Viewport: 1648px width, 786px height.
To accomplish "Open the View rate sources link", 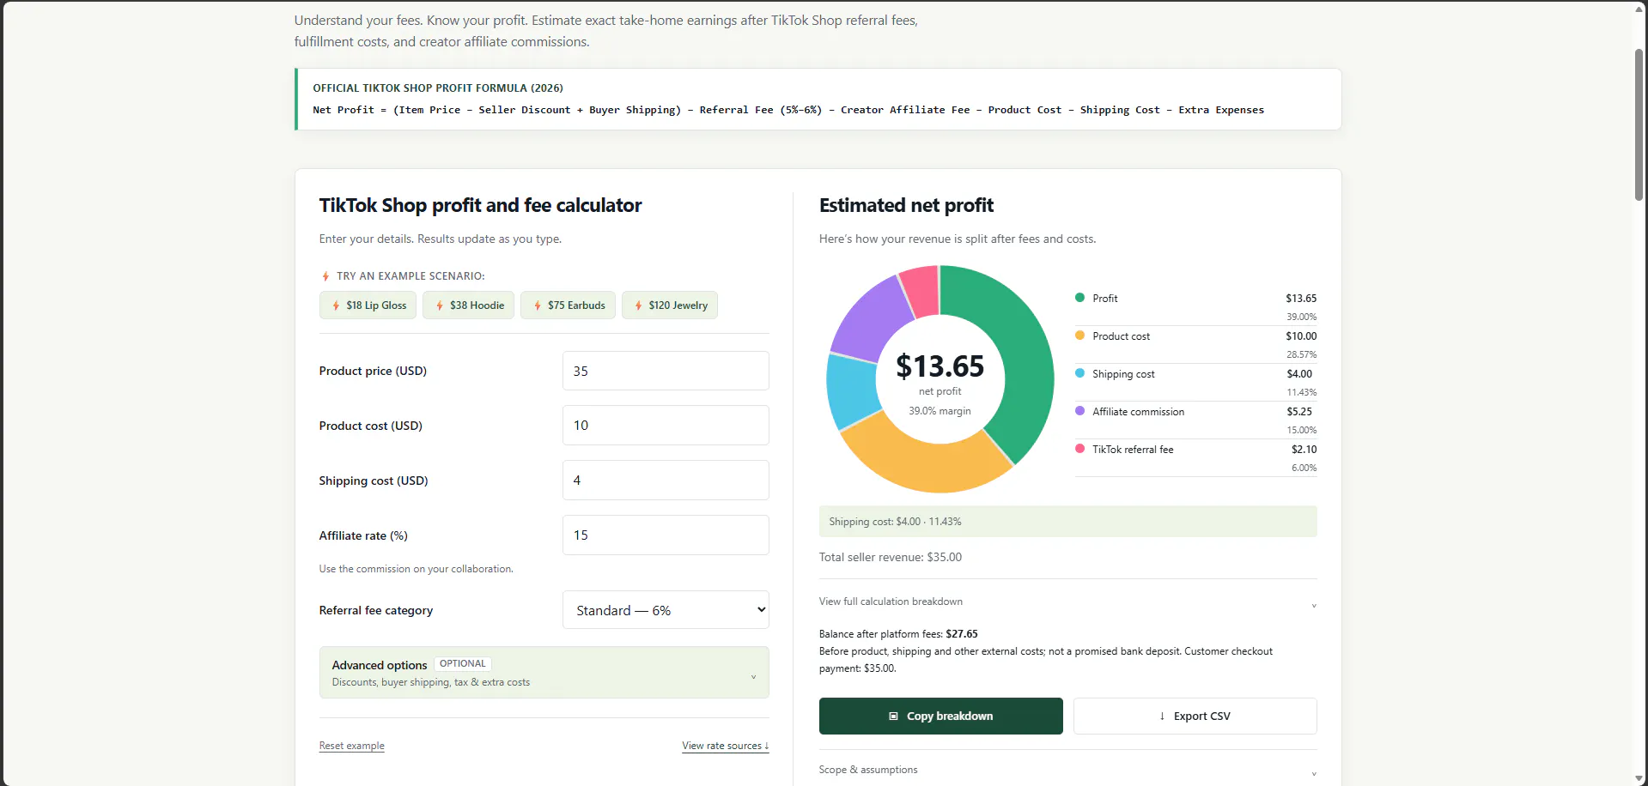I will tap(726, 746).
